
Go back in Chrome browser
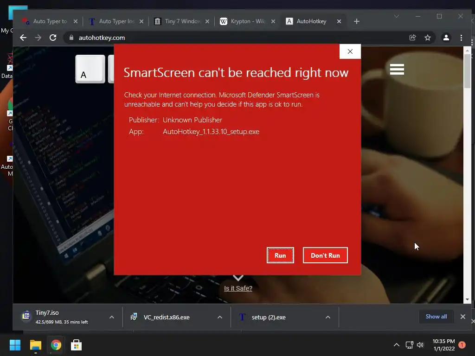[x=23, y=38]
